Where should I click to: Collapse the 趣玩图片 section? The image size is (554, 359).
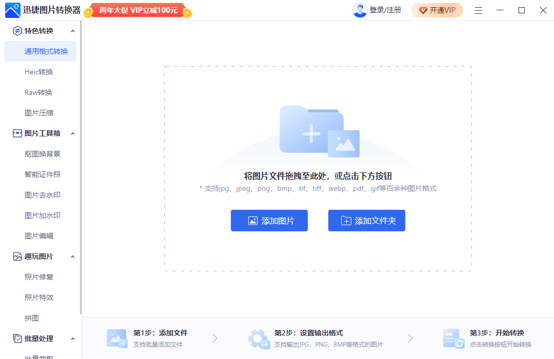tap(73, 256)
